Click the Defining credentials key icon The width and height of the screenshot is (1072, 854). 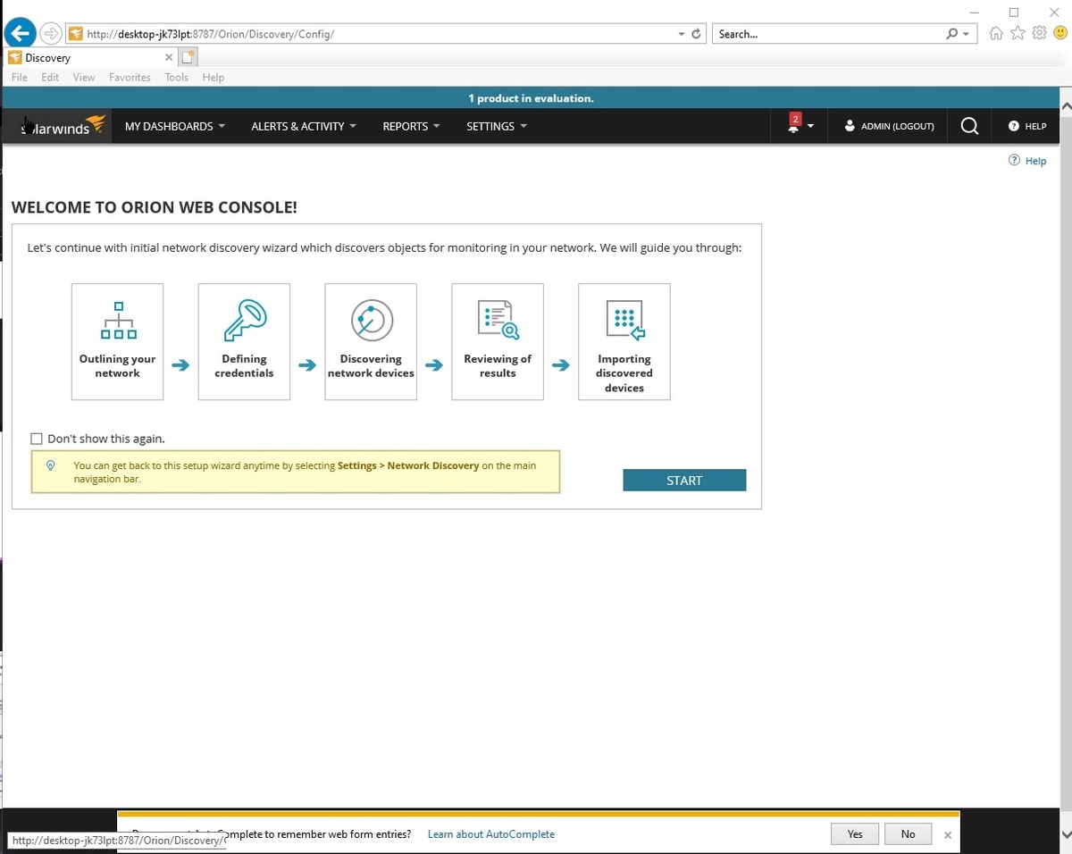pos(245,319)
